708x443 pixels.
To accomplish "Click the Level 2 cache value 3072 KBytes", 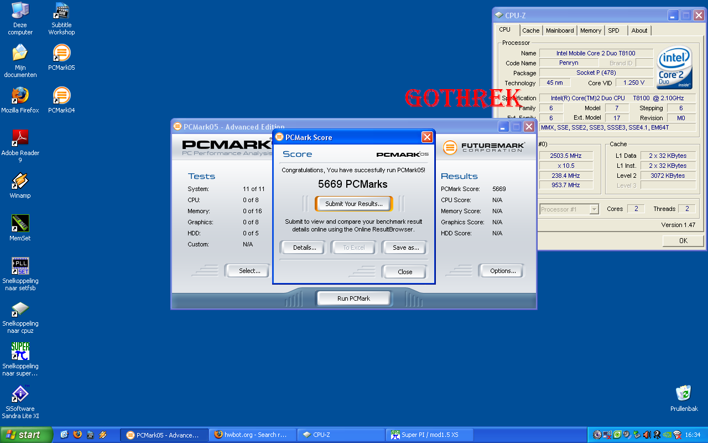I will point(668,176).
